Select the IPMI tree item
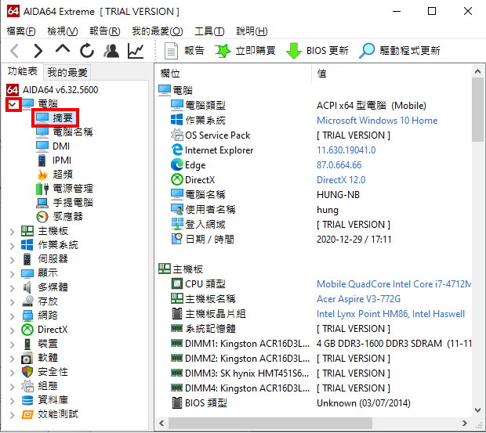This screenshot has height=433, width=486. coord(62,161)
